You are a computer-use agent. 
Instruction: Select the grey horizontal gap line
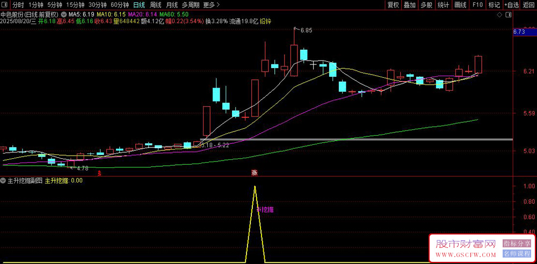tap(356, 140)
